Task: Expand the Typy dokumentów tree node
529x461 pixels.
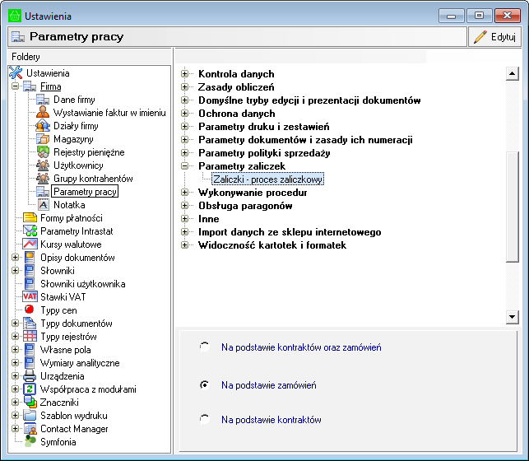Action: pos(15,324)
